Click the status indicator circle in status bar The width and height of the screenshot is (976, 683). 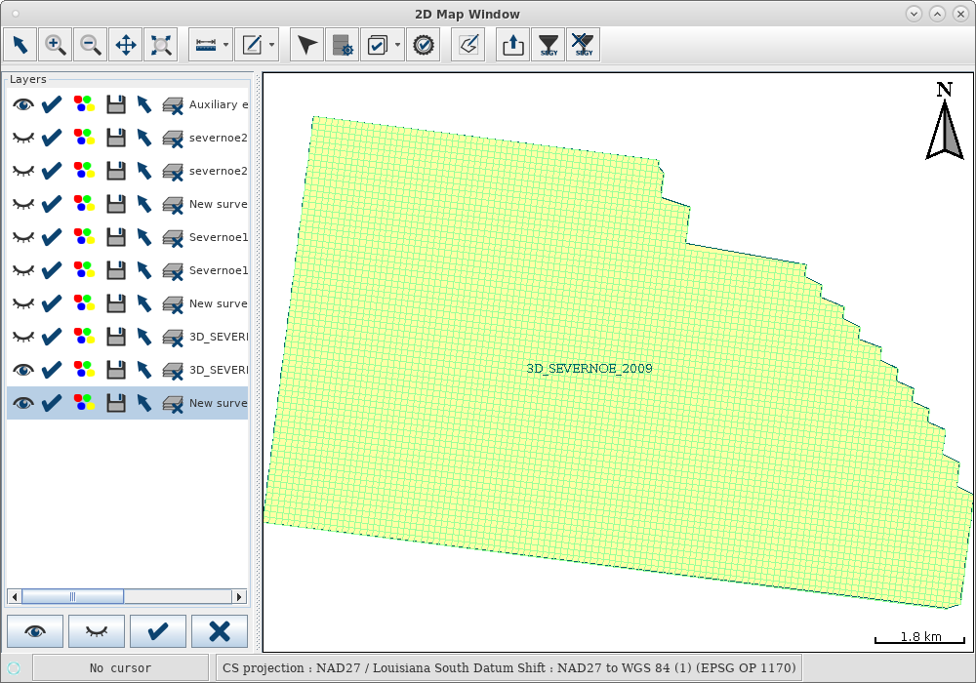[14, 668]
